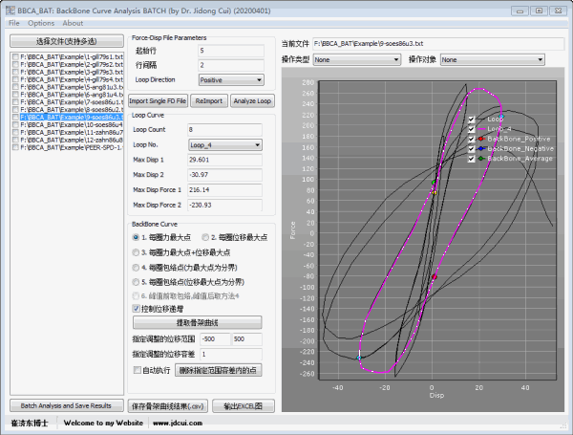Open the About menu
573x435 pixels.
73,23
